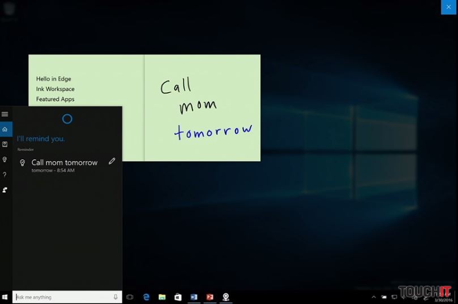This screenshot has height=304, width=458.
Task: Open the Cortana Feedback icon
Action: click(5, 190)
